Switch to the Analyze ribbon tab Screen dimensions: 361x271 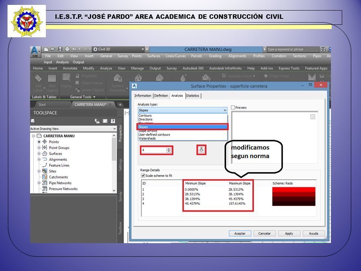[106, 68]
